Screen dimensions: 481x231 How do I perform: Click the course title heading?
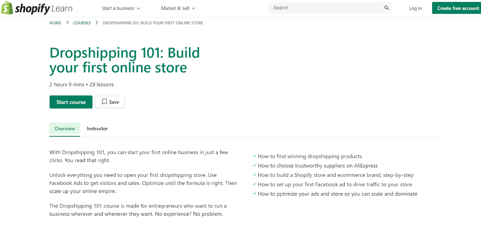point(124,60)
